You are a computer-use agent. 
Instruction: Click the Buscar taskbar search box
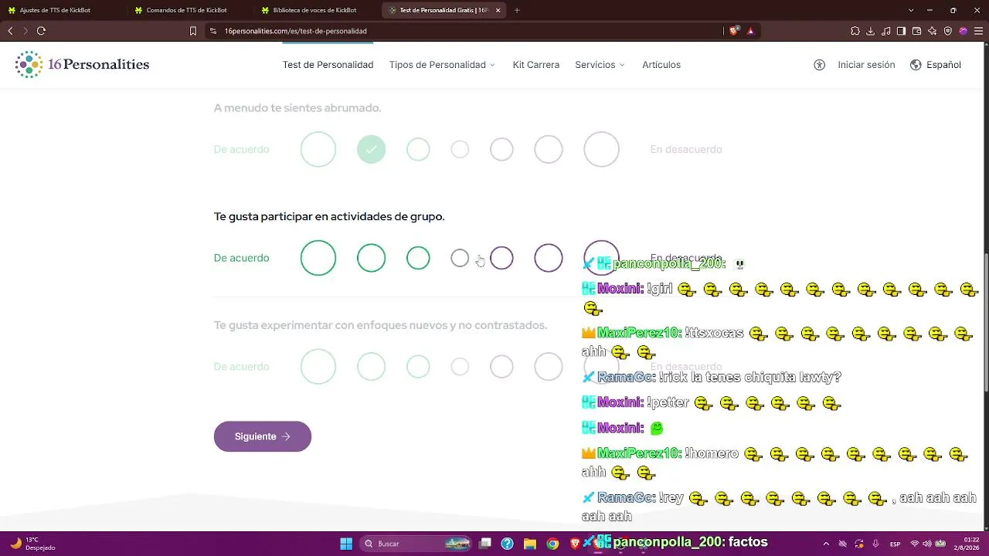coord(416,544)
